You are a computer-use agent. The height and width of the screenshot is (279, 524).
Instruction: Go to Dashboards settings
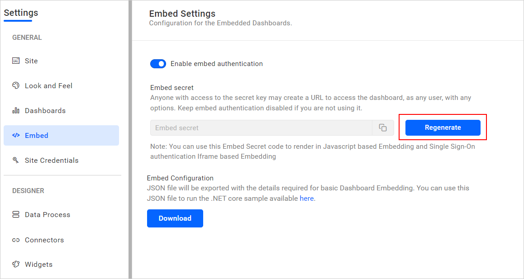[x=45, y=111]
